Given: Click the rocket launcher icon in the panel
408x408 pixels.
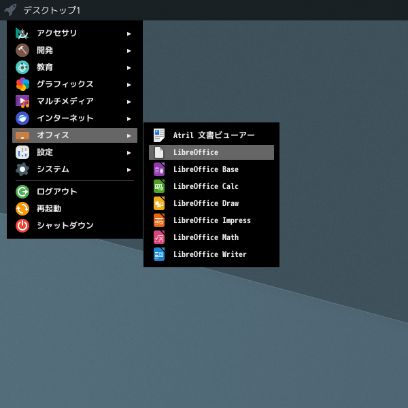Looking at the screenshot, I should [10, 10].
